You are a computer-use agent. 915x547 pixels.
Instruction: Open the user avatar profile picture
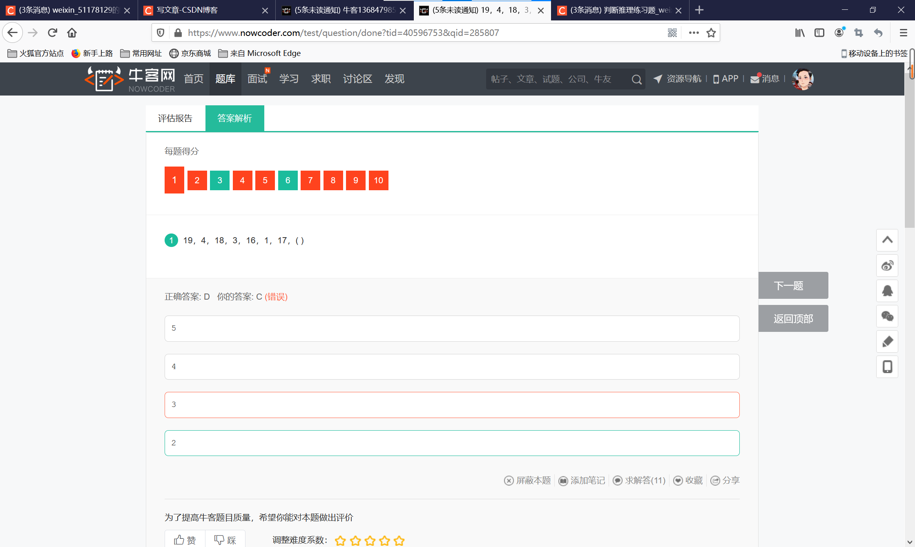(x=803, y=79)
